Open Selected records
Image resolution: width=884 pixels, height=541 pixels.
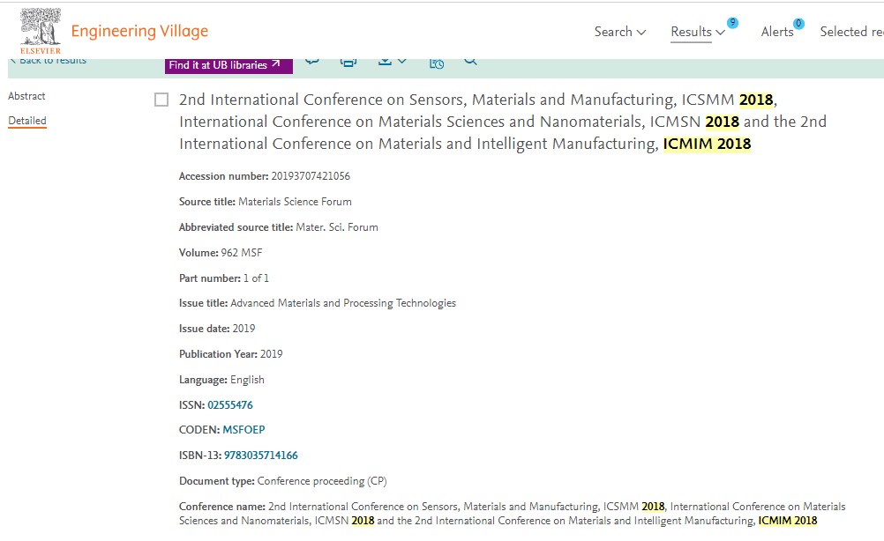[x=852, y=32]
